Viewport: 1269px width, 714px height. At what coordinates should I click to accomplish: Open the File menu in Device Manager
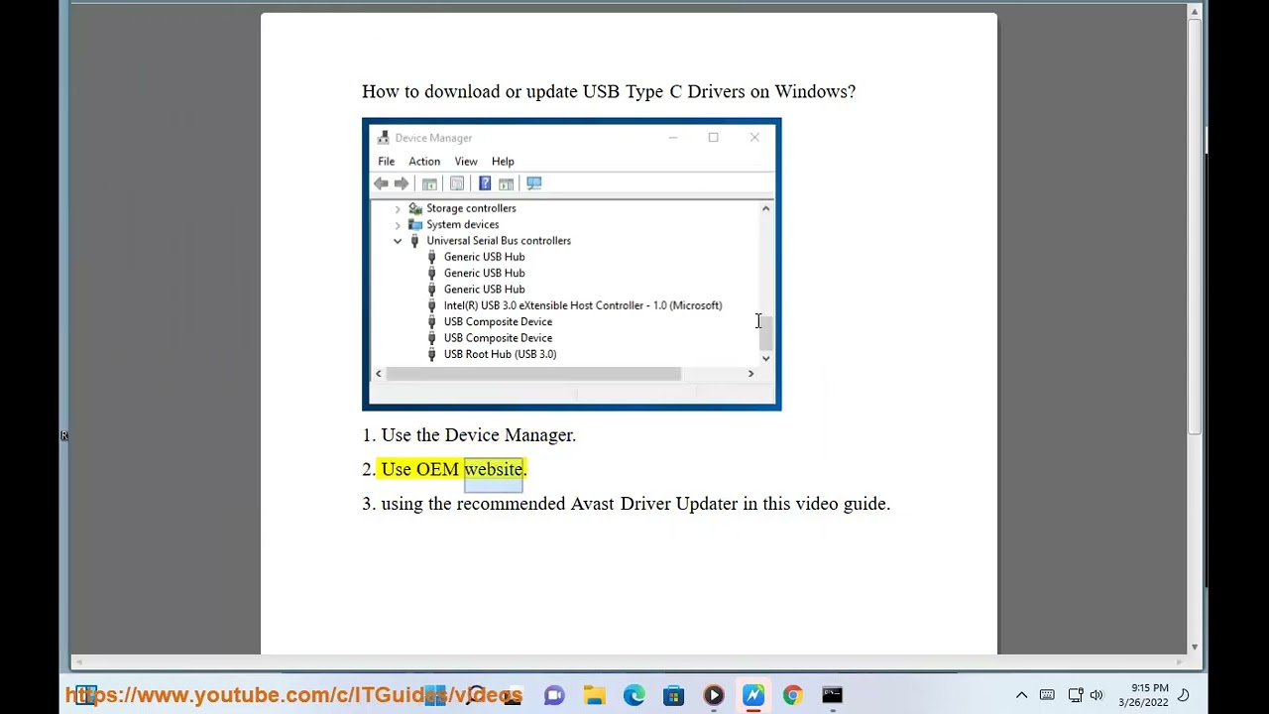[x=386, y=162]
